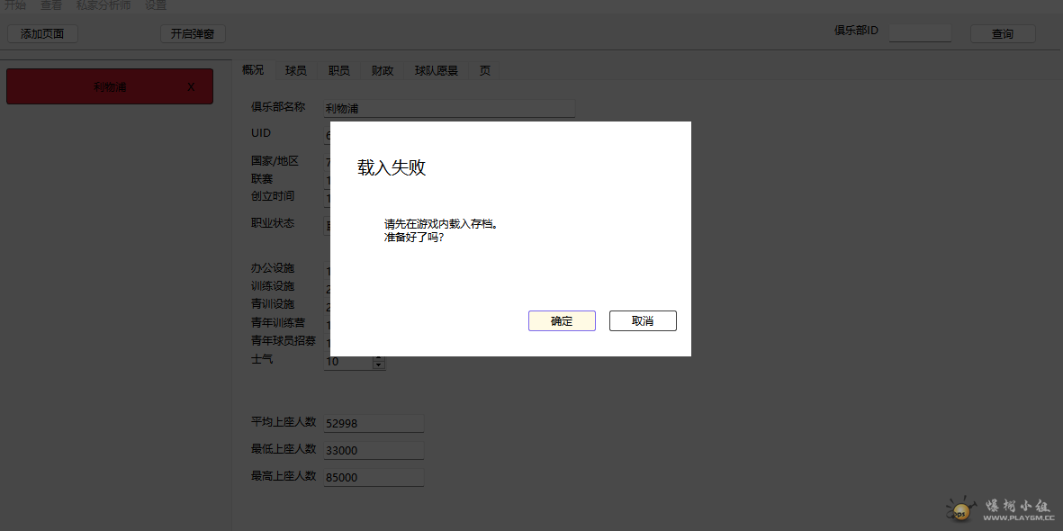The width and height of the screenshot is (1063, 531).
Task: Click the 查询 button
Action: point(1003,34)
